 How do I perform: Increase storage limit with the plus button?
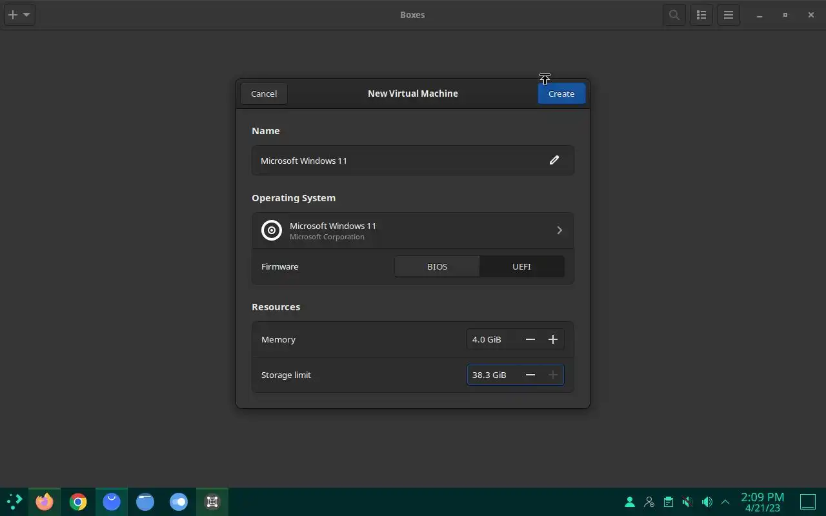[553, 375]
